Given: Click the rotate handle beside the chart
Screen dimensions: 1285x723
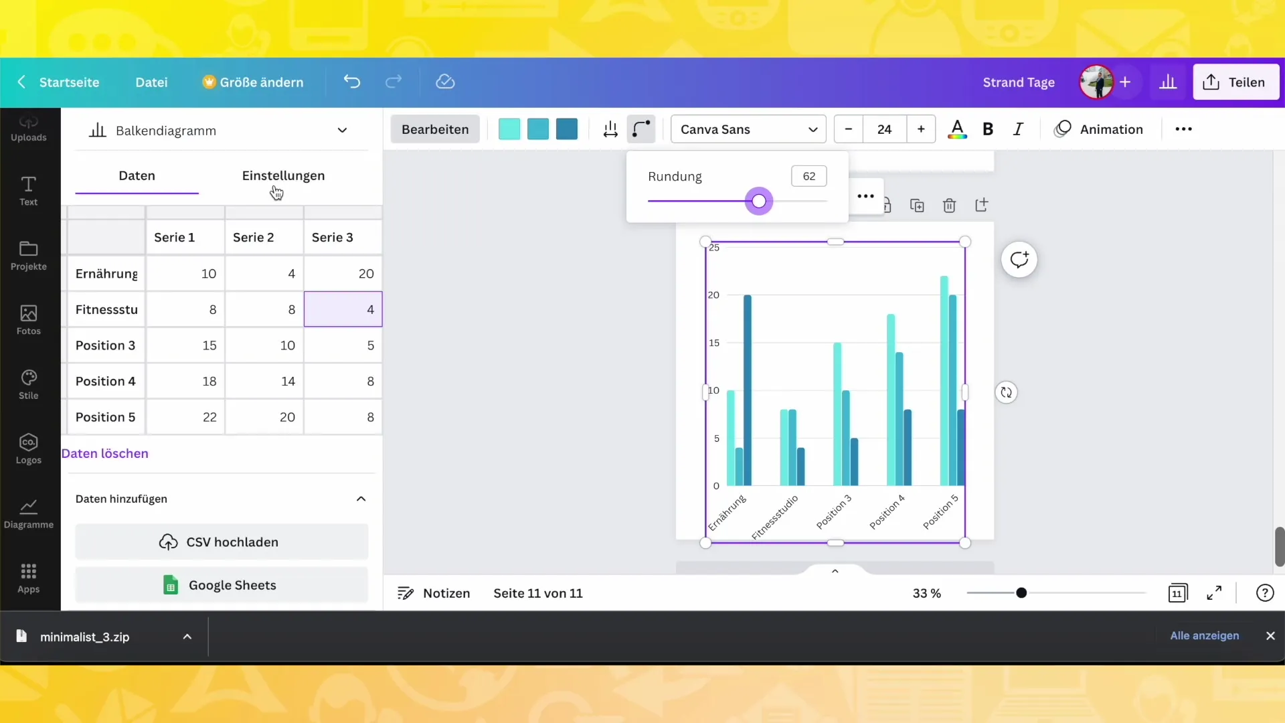Looking at the screenshot, I should (x=1006, y=392).
